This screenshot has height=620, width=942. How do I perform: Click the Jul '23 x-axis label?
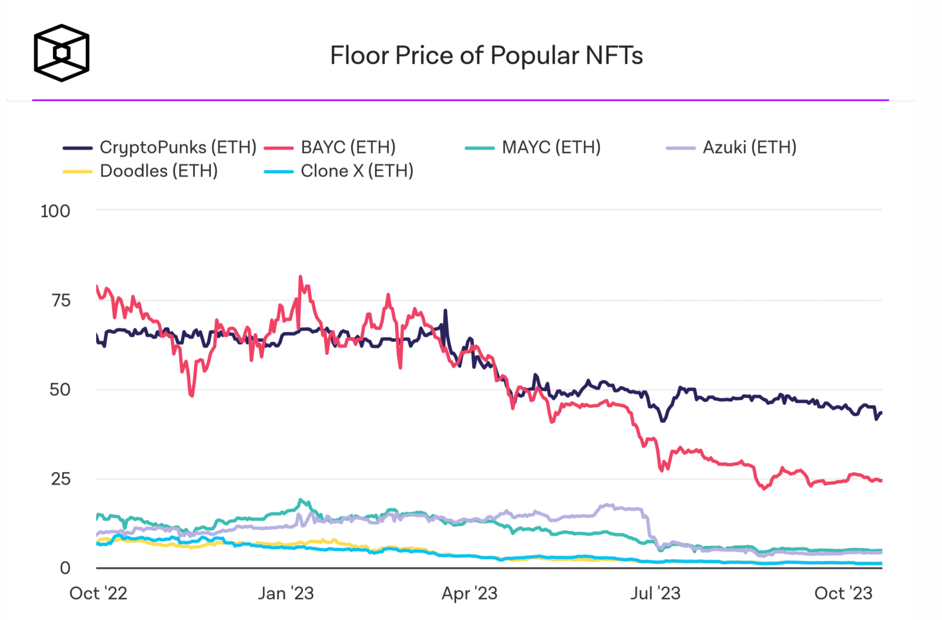tap(655, 593)
